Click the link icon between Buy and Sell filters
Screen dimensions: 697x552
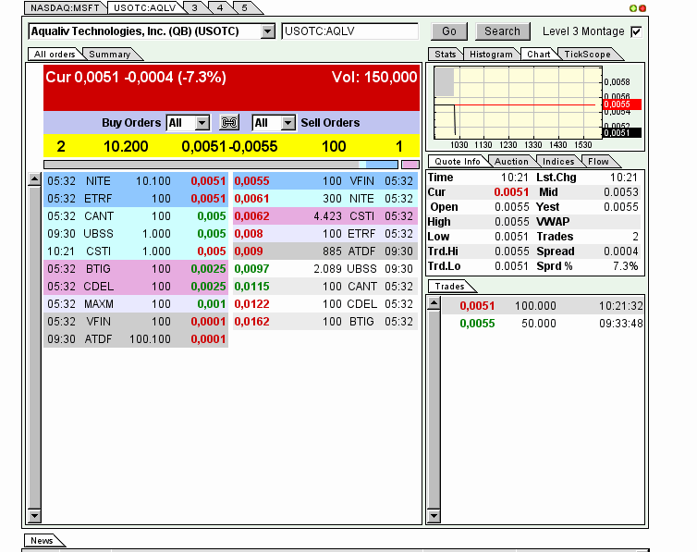click(x=229, y=122)
